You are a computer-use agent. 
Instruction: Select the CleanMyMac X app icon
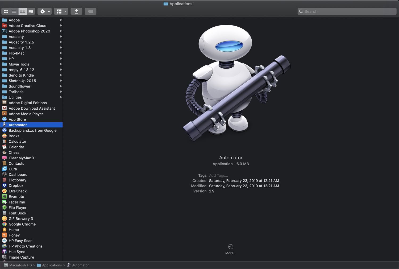click(4, 158)
